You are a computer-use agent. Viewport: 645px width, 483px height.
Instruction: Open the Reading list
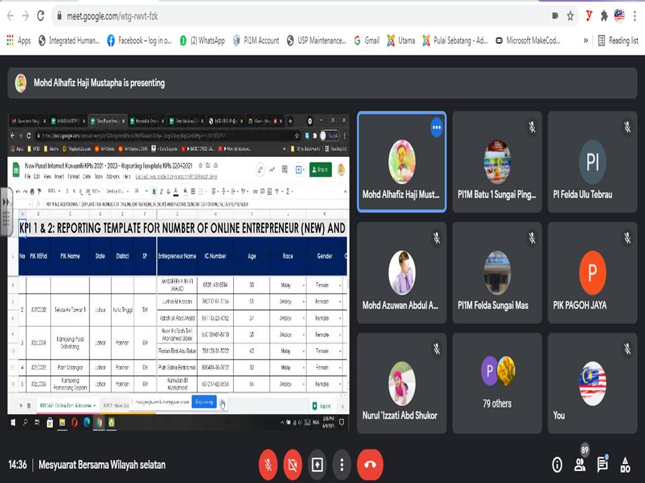(617, 40)
